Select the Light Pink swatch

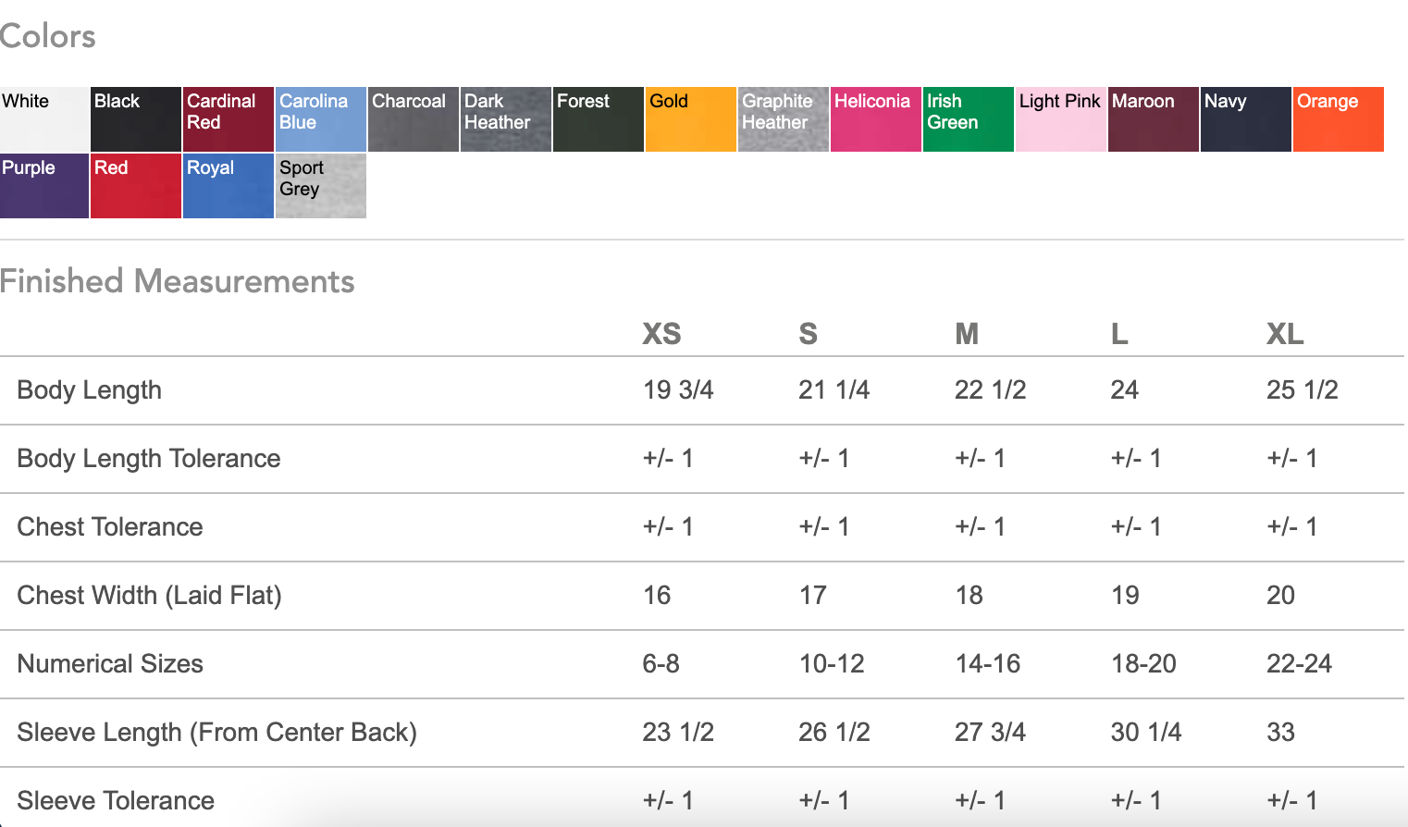click(1061, 119)
